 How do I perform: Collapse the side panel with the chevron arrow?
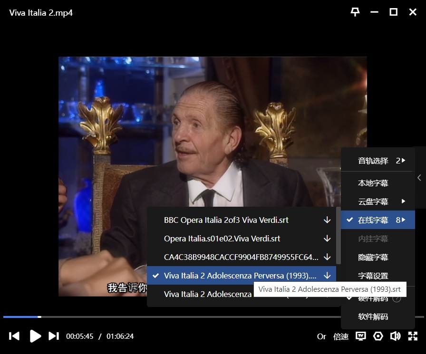click(419, 178)
